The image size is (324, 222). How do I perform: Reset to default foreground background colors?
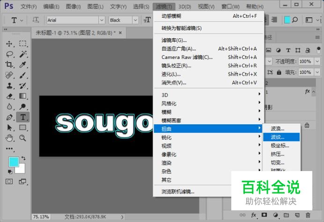(10, 172)
